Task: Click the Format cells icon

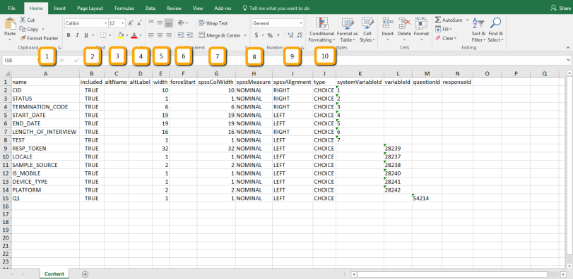Action: 421,23
